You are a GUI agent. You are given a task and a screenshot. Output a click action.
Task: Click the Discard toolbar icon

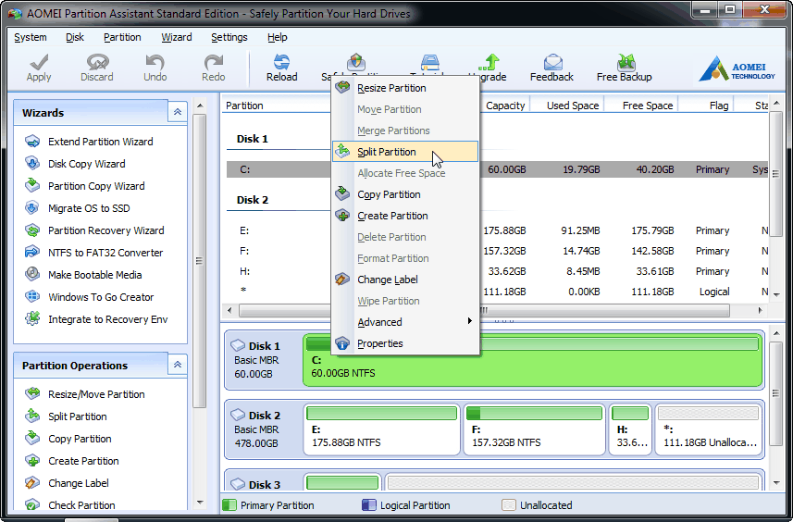97,63
